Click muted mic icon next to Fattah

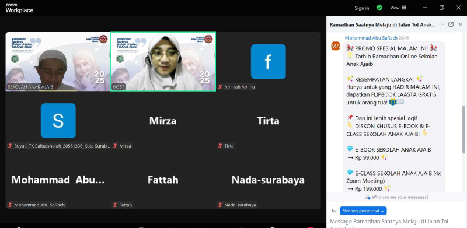point(115,205)
